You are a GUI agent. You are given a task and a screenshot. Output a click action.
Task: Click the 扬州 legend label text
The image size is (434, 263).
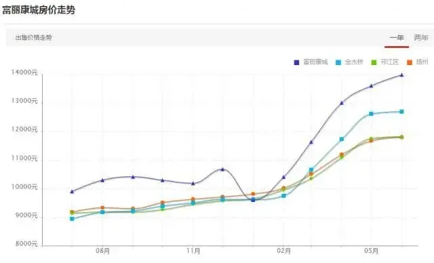coord(422,62)
